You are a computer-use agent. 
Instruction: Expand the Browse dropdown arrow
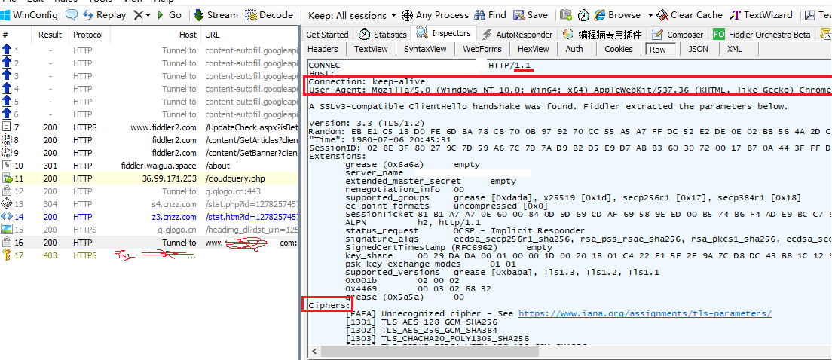point(651,15)
